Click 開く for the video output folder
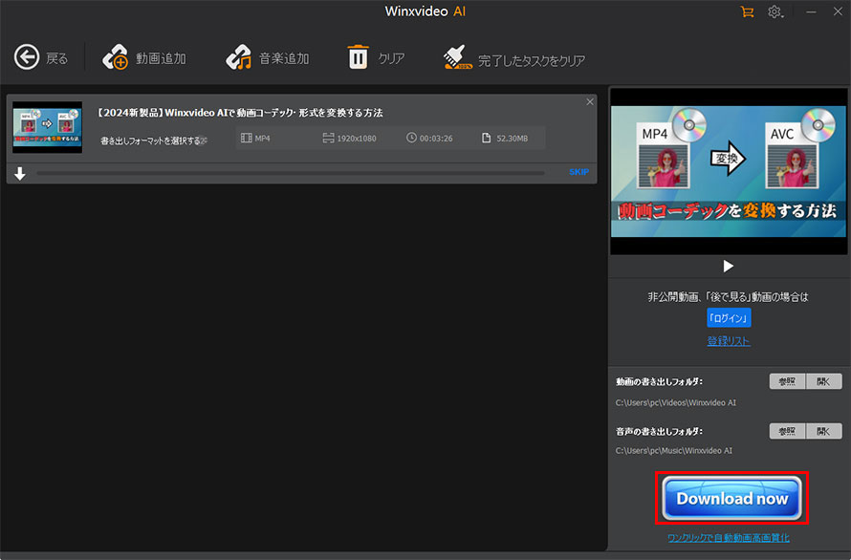The height and width of the screenshot is (560, 851). click(824, 381)
